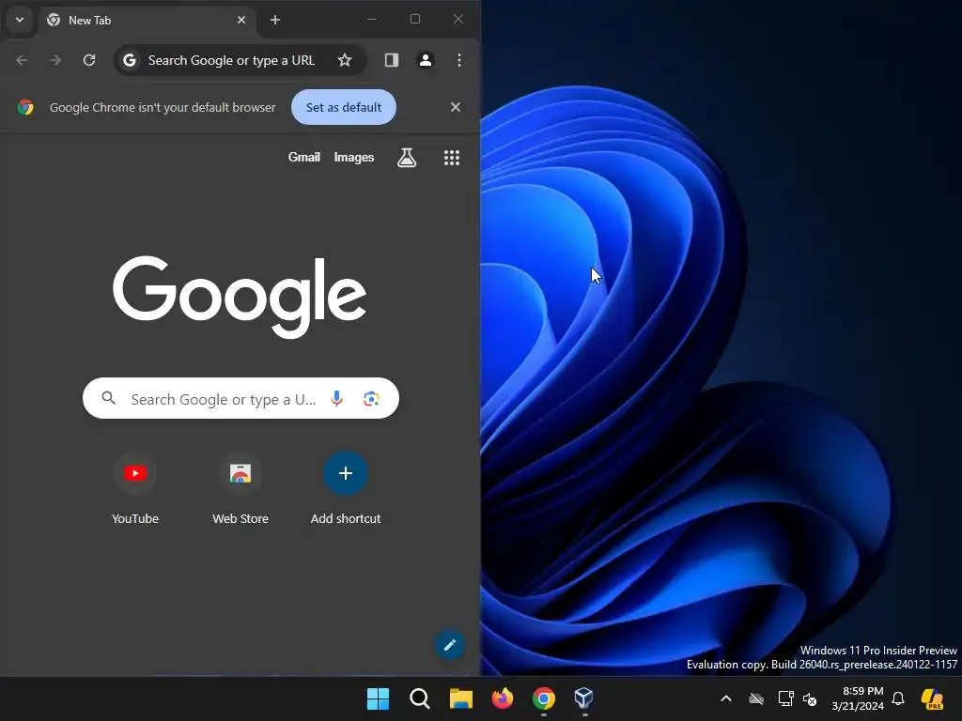Start voice search with microphone

(337, 398)
